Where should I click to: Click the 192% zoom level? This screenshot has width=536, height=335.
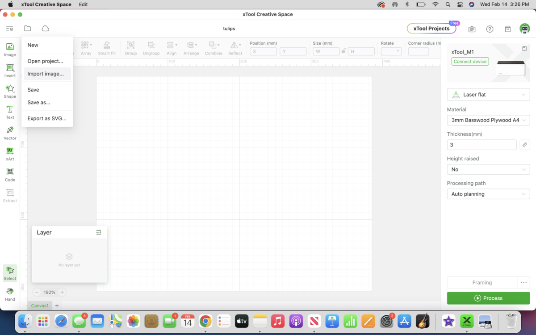click(50, 292)
